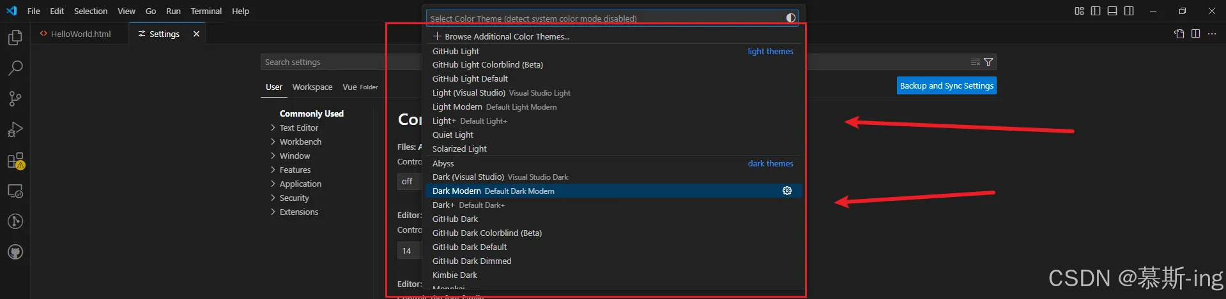Choose Light Modern theme
This screenshot has height=299, width=1226.
pyautogui.click(x=614, y=106)
